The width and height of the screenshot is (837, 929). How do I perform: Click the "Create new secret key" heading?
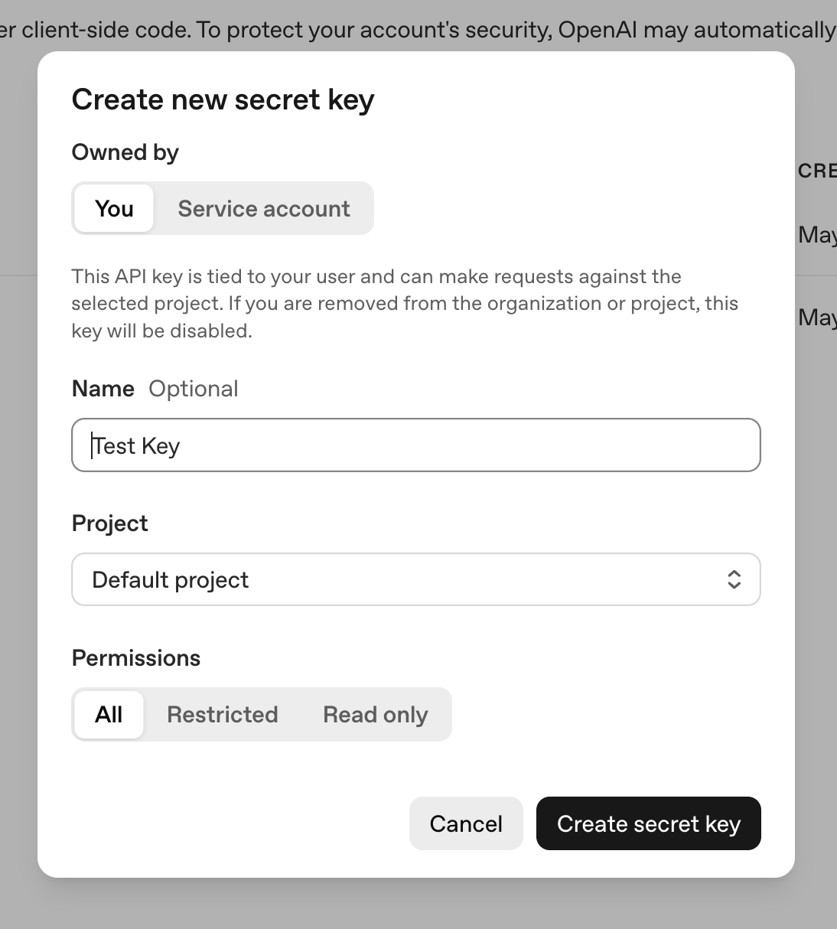point(223,99)
